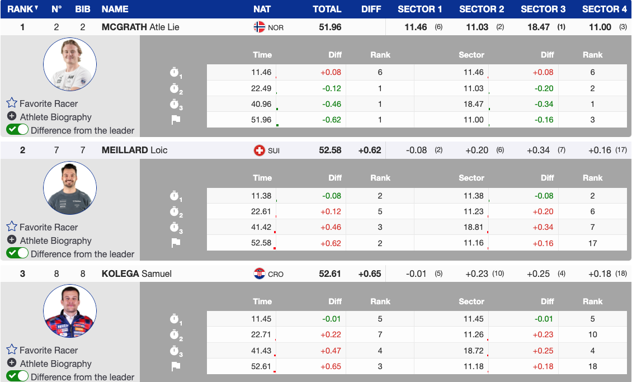
Task: Click McGrath's finish flag icon
Action: 176,120
